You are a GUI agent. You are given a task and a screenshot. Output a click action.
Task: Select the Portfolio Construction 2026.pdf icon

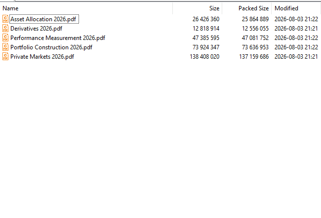point(5,47)
